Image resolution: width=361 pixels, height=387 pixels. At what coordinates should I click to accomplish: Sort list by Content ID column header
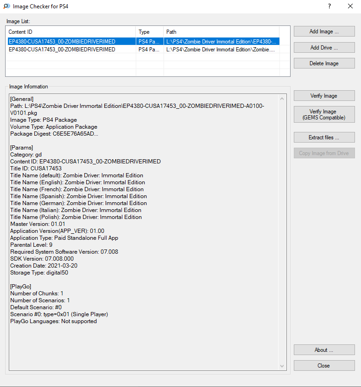(71, 32)
